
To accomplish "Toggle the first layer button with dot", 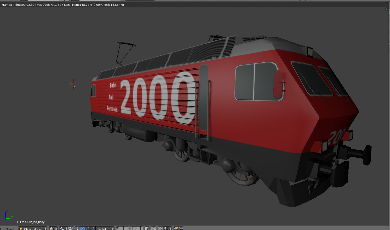I will click(x=117, y=228).
